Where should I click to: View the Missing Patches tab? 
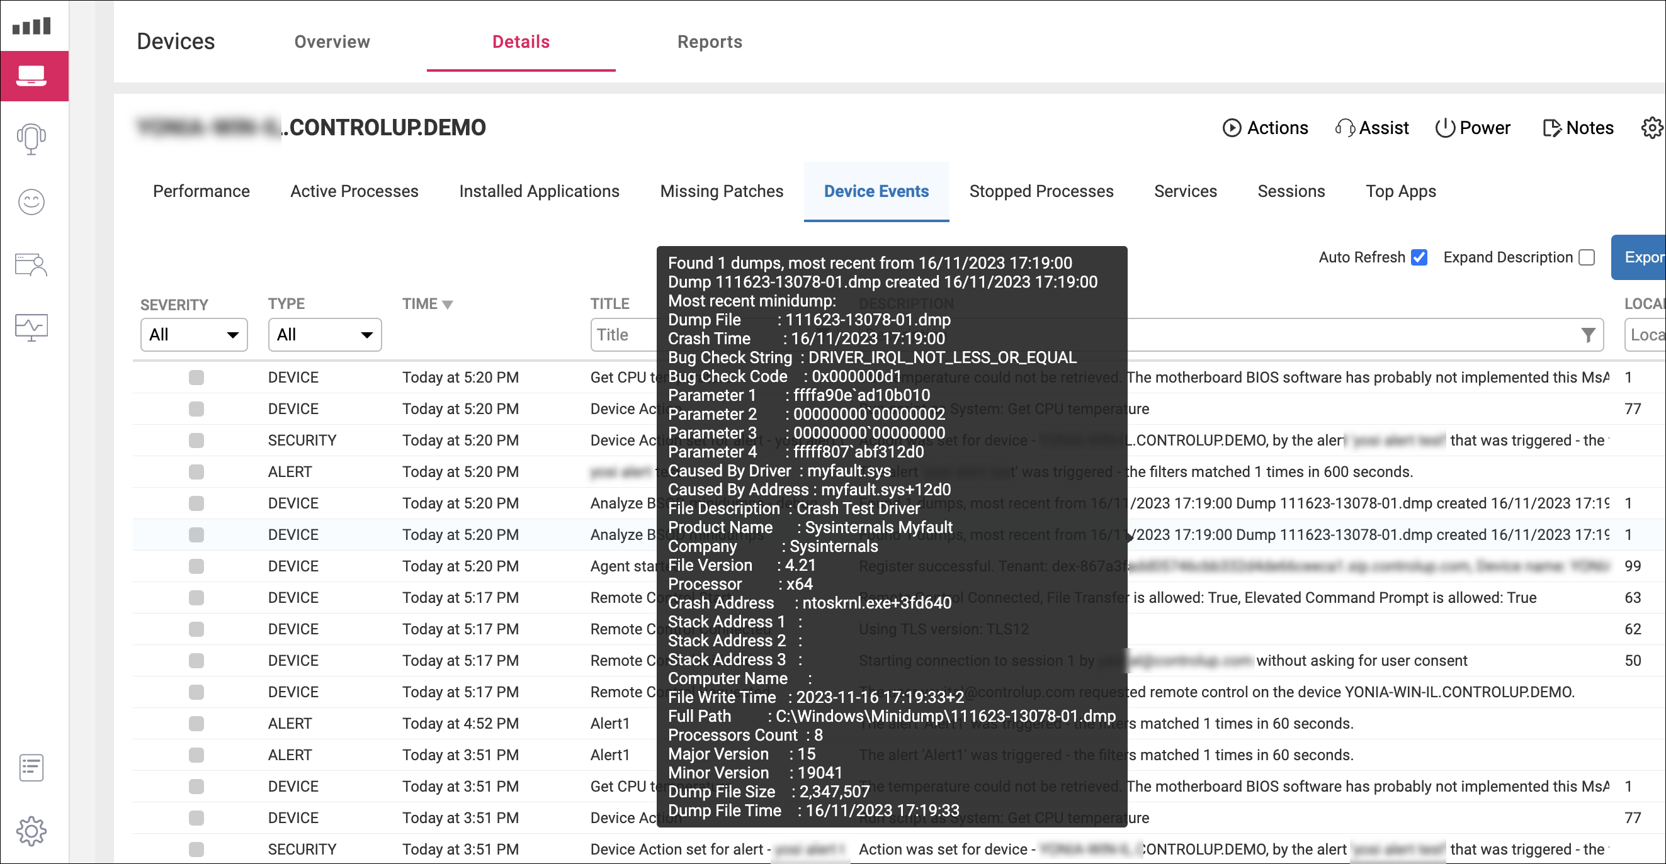[x=722, y=191]
